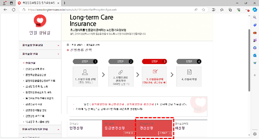Open 인정신청내역 조회 in sidebar
259x139 pixels.
tap(35, 69)
